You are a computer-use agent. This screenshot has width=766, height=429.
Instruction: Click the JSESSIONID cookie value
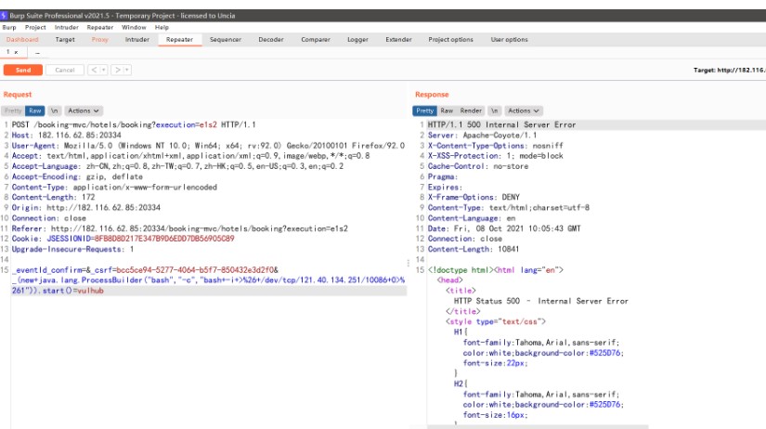164,239
